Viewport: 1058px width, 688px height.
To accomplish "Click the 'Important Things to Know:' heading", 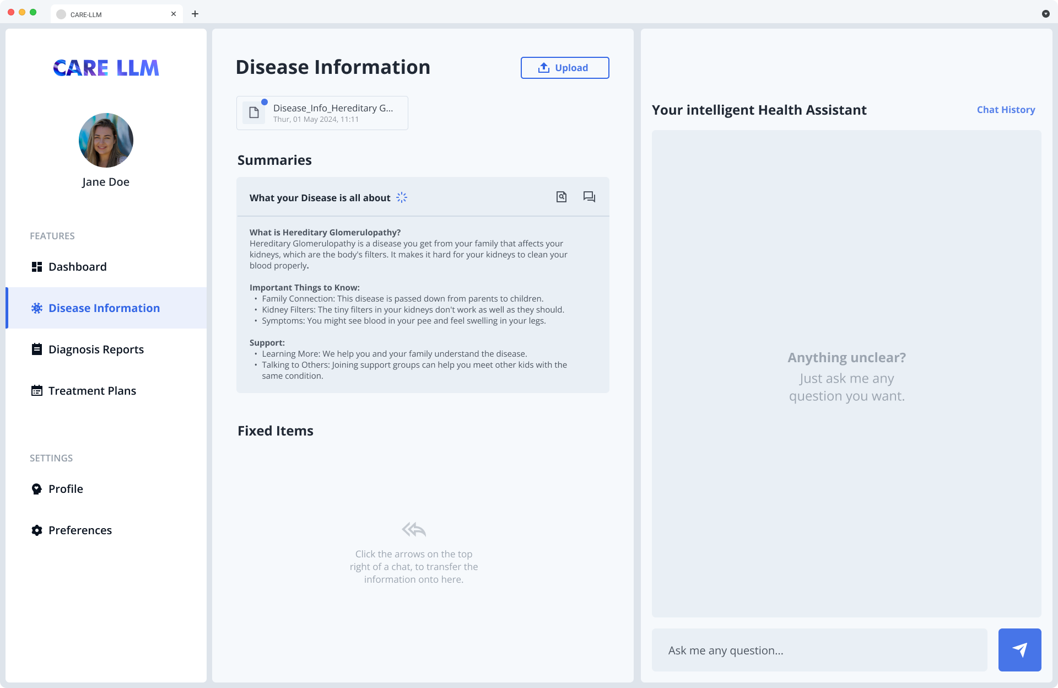I will coord(305,288).
